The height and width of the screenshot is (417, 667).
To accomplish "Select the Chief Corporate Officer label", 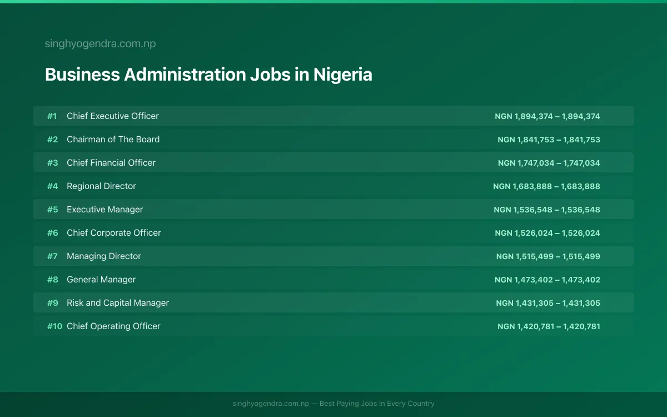I will [x=114, y=233].
